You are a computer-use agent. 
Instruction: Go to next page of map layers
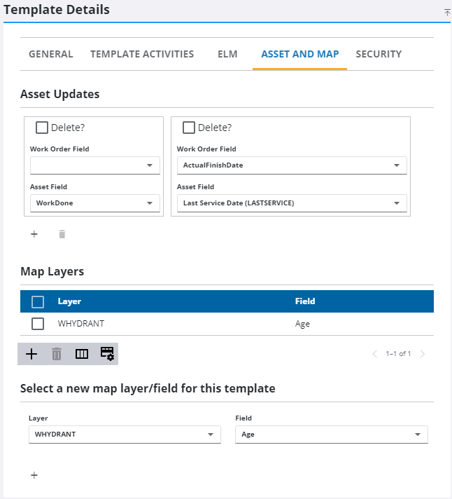tap(422, 354)
